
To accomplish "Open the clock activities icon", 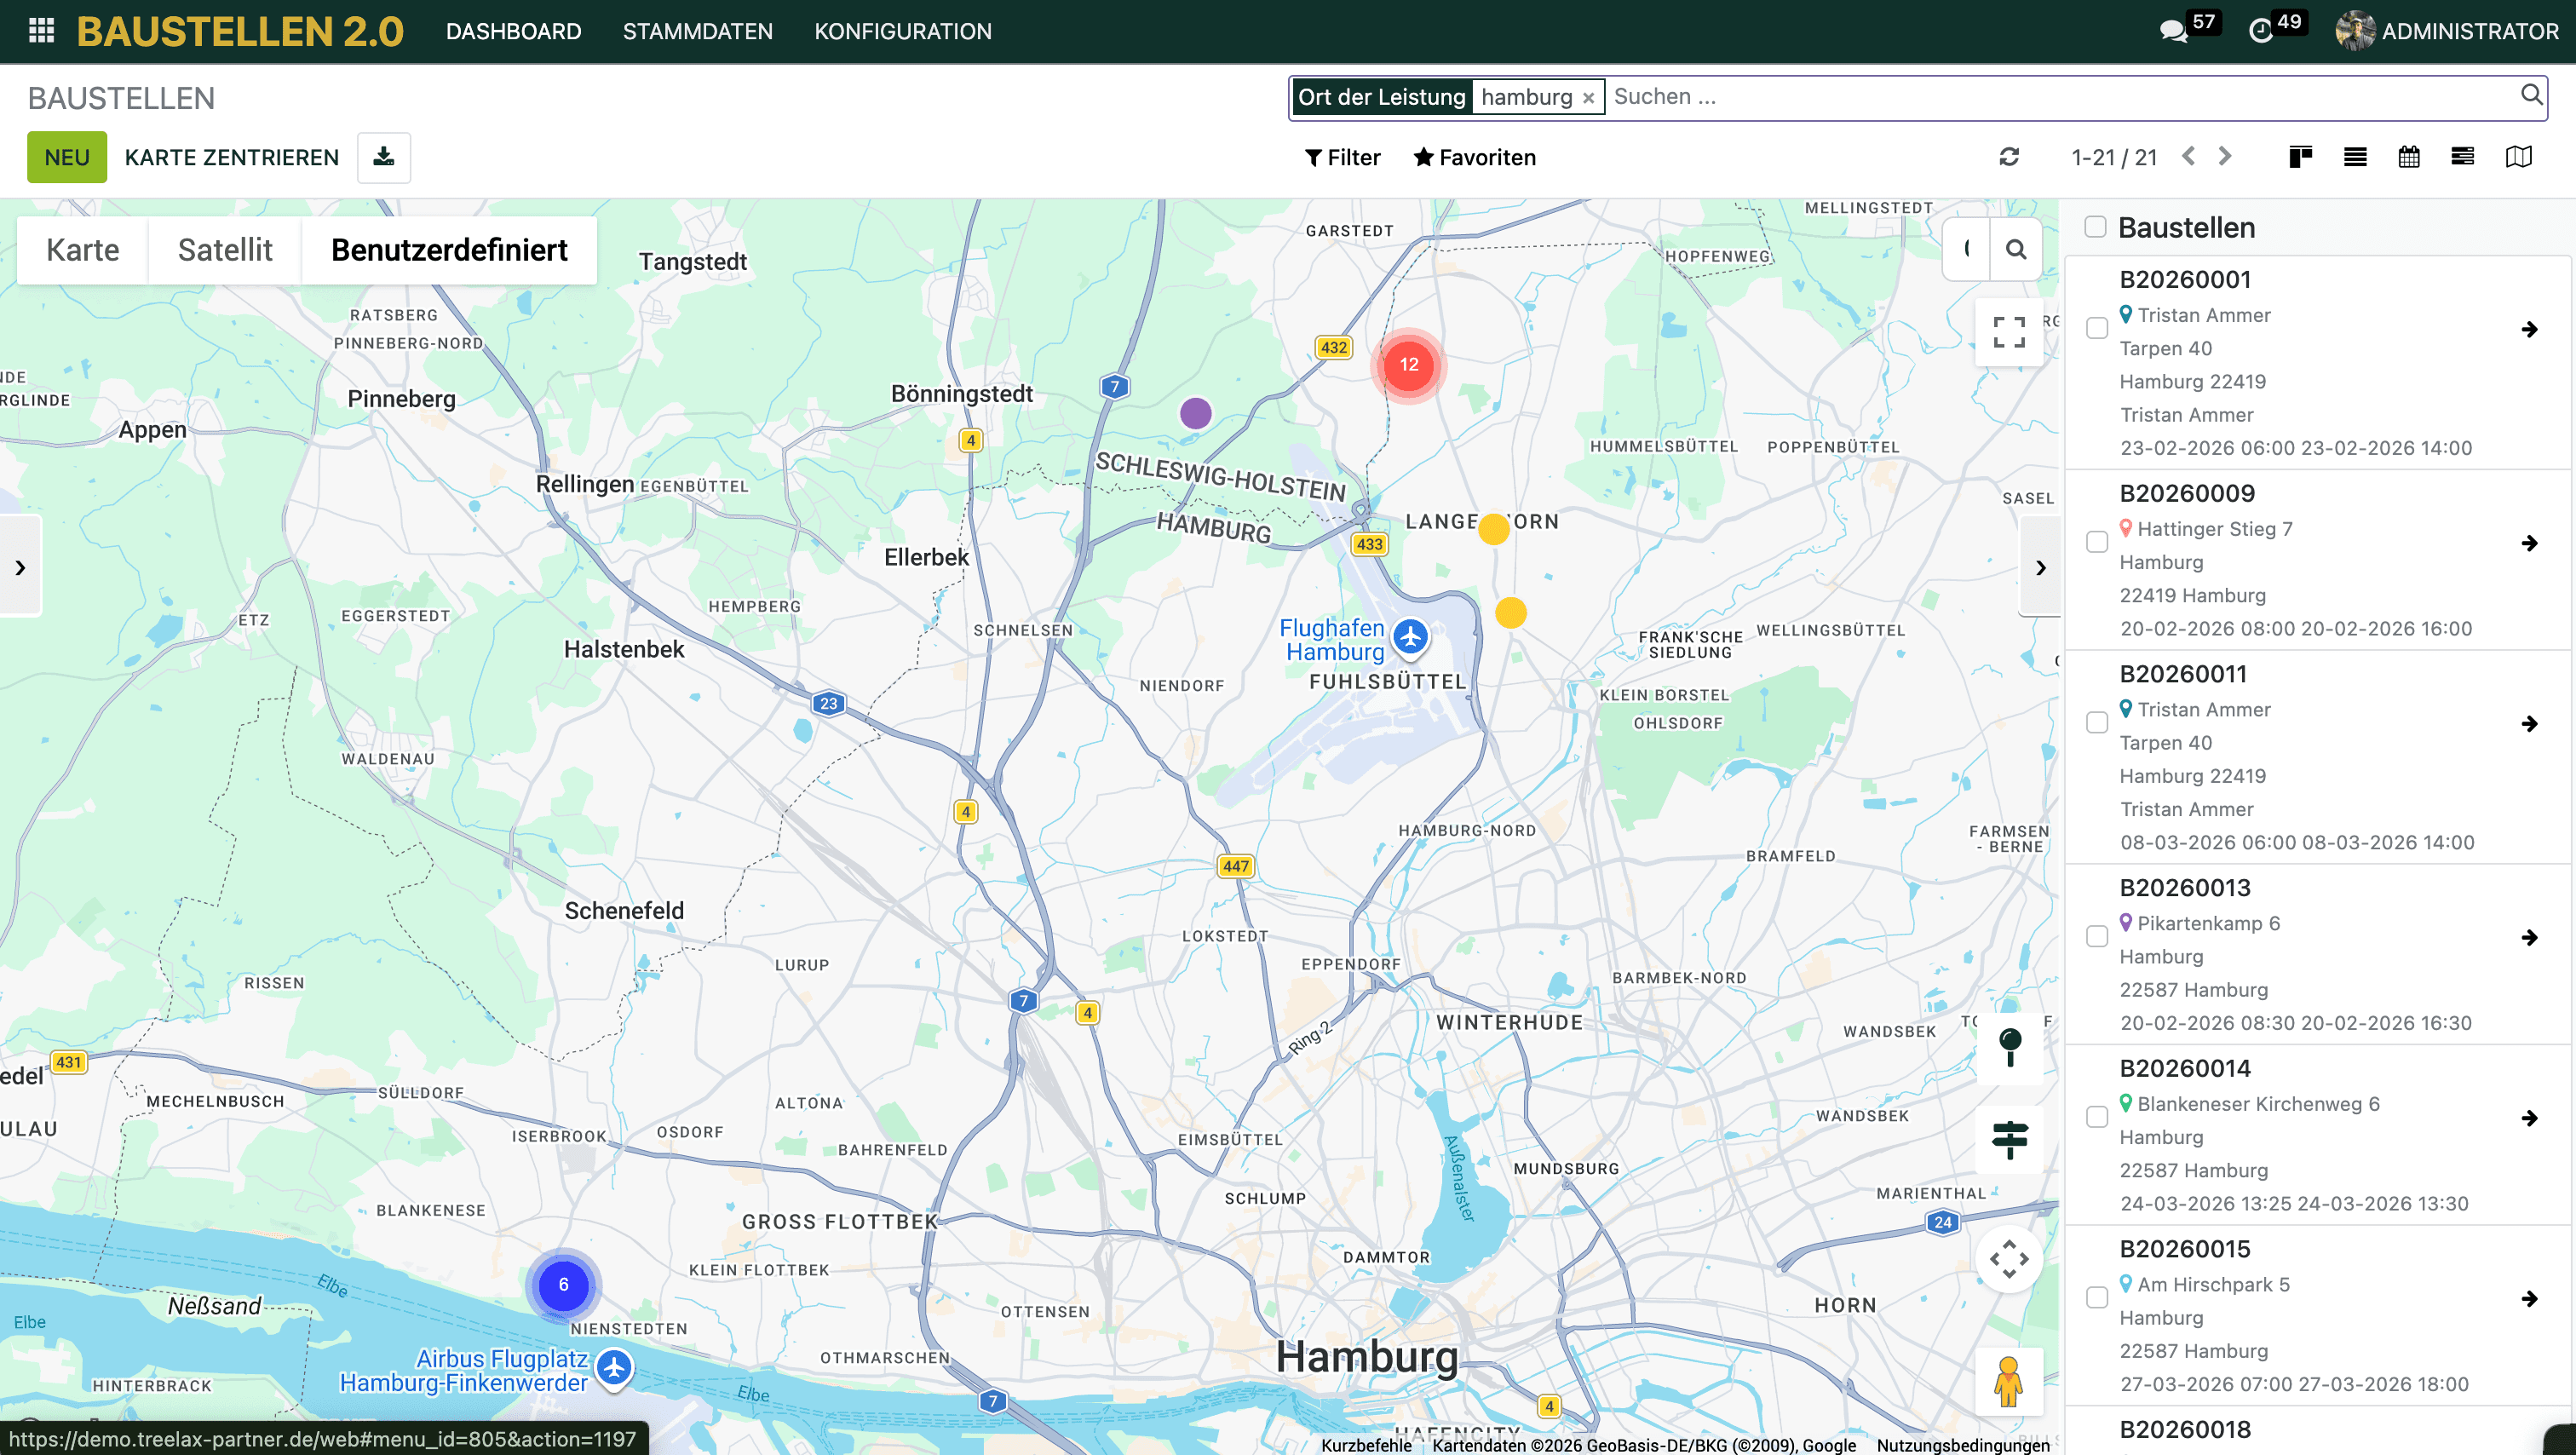I will (x=2260, y=31).
